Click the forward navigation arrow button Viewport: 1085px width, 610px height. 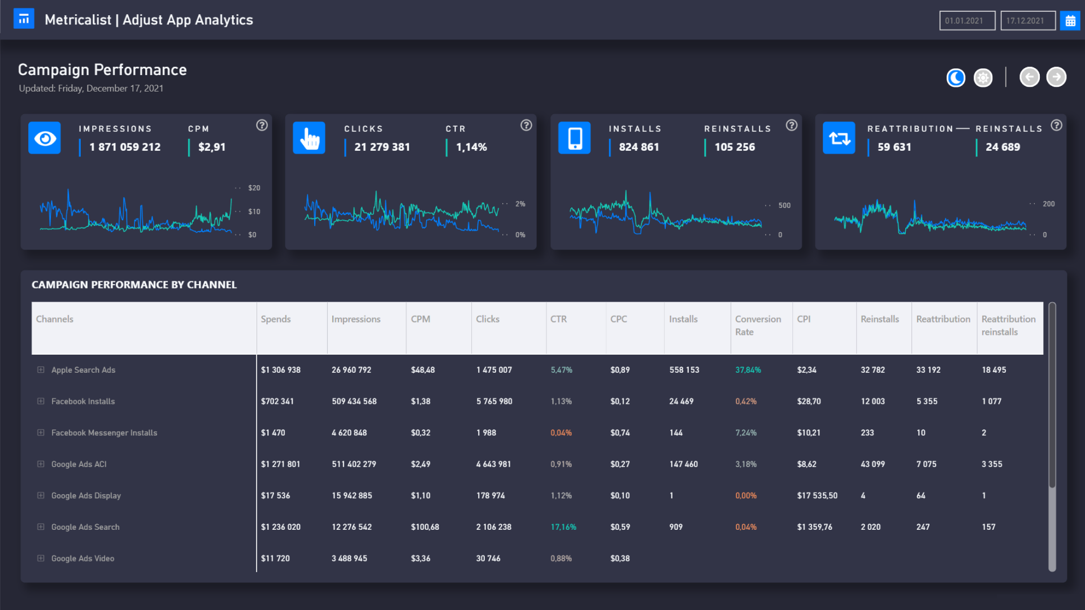coord(1056,76)
